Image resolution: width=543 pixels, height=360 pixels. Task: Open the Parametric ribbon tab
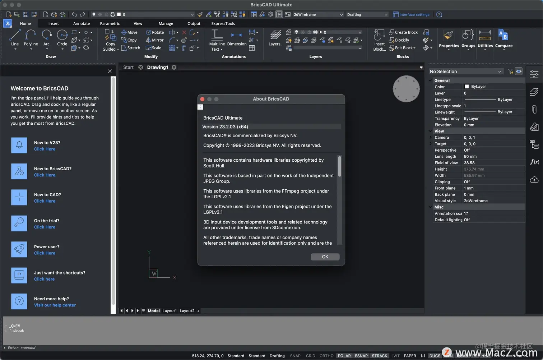110,24
